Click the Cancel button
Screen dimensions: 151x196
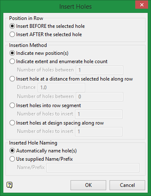click(x=127, y=185)
